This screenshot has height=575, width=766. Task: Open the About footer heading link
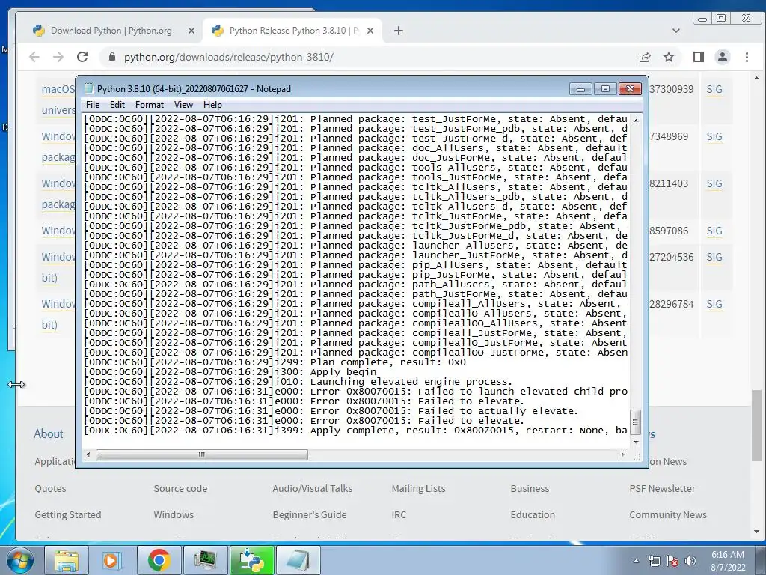[x=49, y=433]
